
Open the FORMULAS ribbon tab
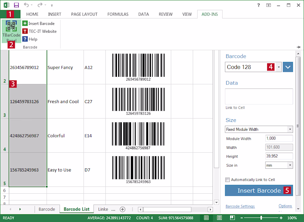pyautogui.click(x=118, y=14)
